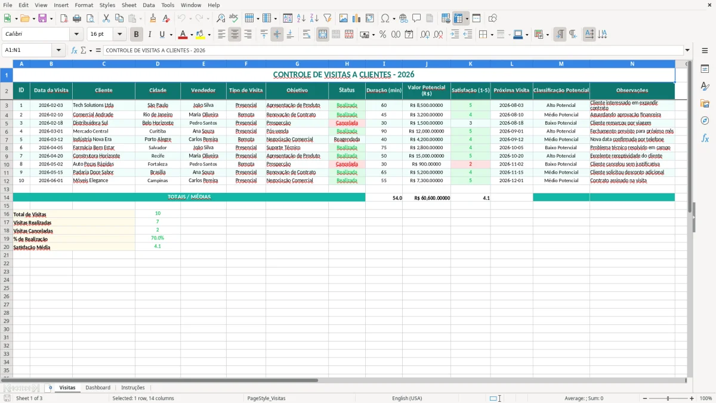The height and width of the screenshot is (403, 716).
Task: Open the Font Name dropdown
Action: click(76, 35)
